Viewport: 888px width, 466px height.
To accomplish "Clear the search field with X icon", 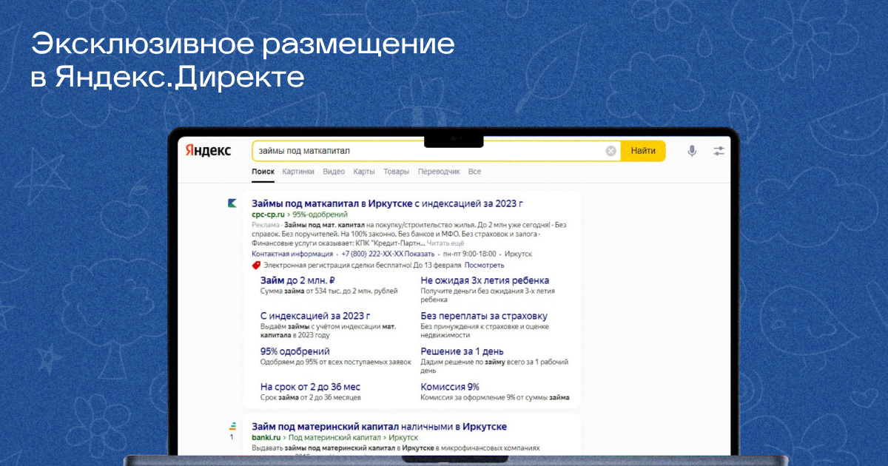I will [x=610, y=151].
